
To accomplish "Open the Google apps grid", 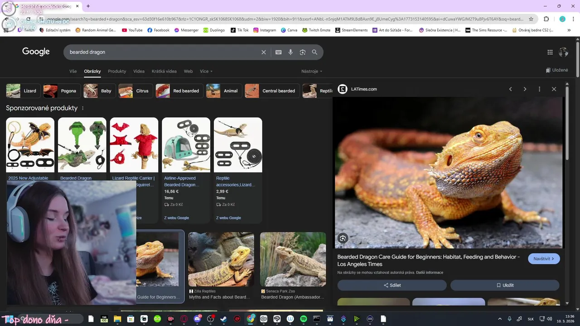I will (550, 52).
